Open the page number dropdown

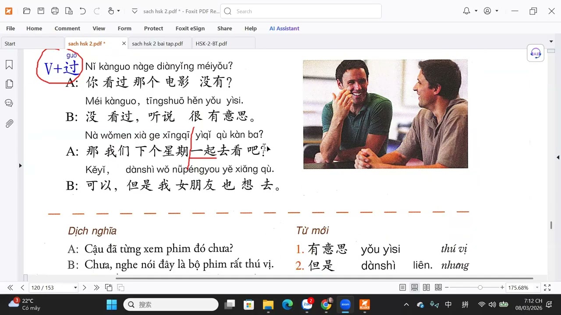75,288
